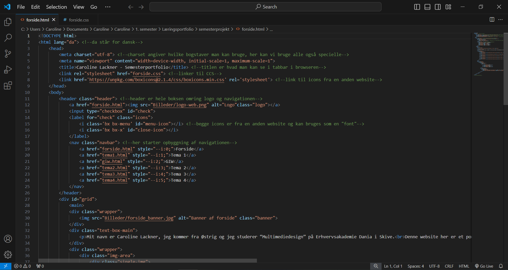Split the editor to the right
508x270 pixels.
tap(492, 20)
